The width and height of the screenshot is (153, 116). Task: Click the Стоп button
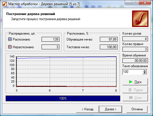tap(135, 98)
